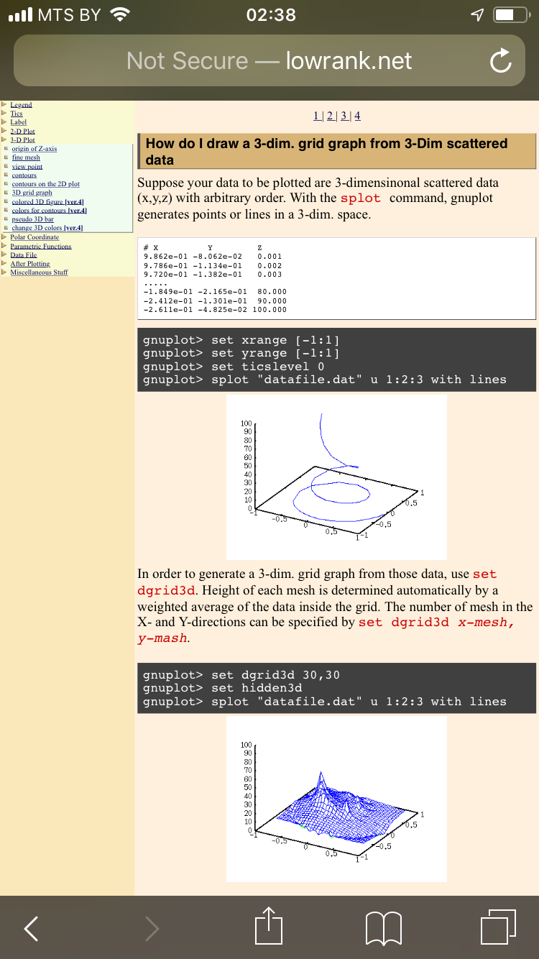Show open tabs via the tabs icon

point(498,927)
